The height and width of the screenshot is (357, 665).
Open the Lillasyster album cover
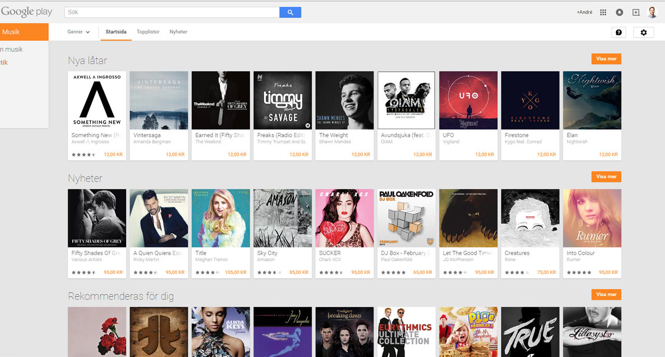pyautogui.click(x=592, y=332)
